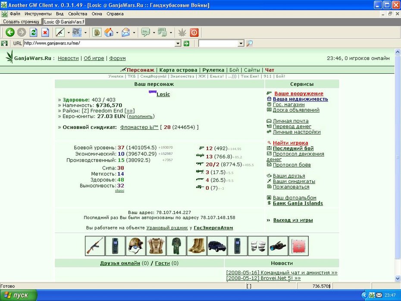Click the ganja leaf toolbar icon
The width and height of the screenshot is (401, 301).
click(x=182, y=32)
